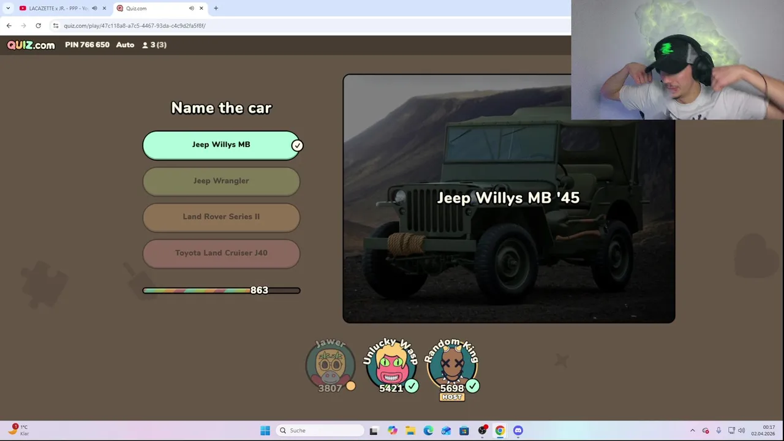Select Toyota Land Cruiser J40 answer

tap(221, 253)
